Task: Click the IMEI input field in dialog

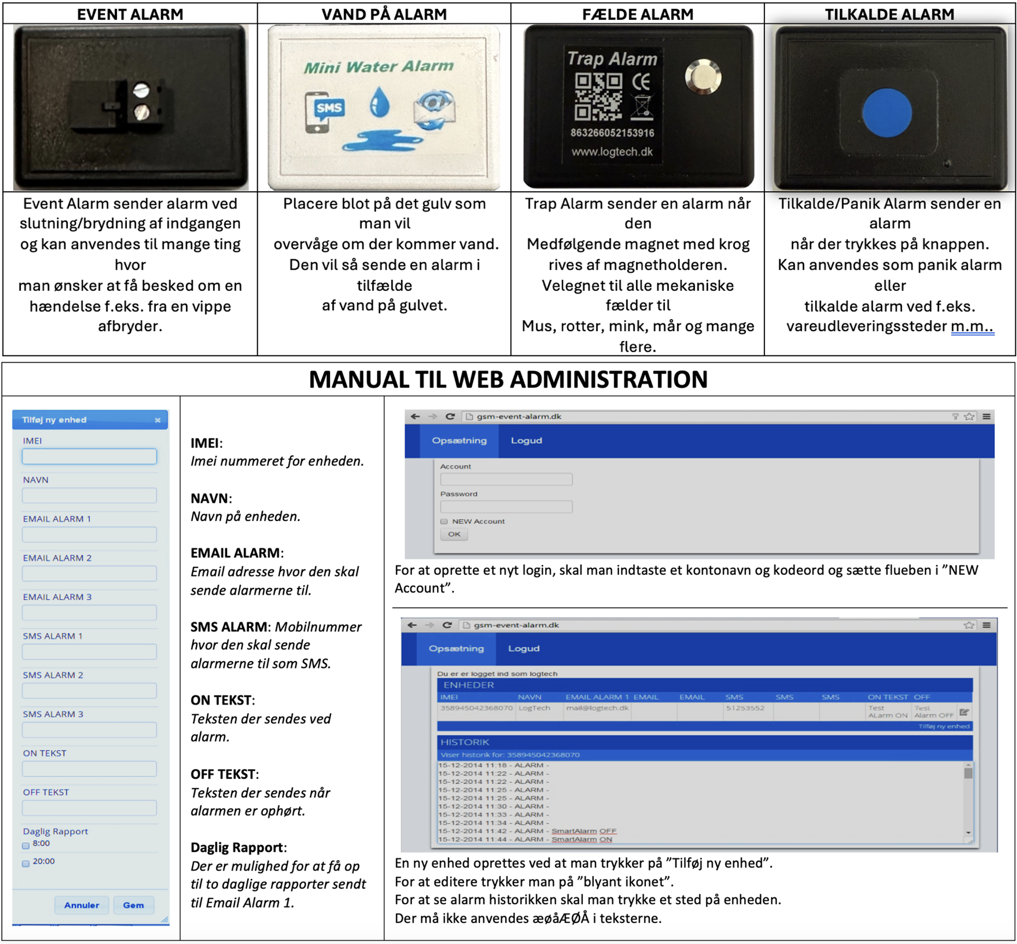Action: pyautogui.click(x=89, y=456)
